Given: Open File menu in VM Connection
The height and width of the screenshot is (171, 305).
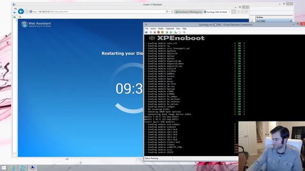Looking at the screenshot, I should point(147,28).
